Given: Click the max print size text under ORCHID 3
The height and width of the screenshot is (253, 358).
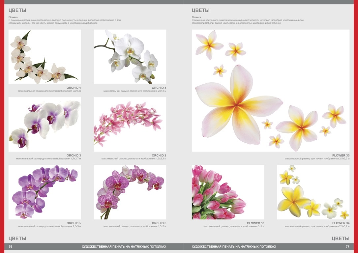Looking at the screenshot, I should 48,159.
